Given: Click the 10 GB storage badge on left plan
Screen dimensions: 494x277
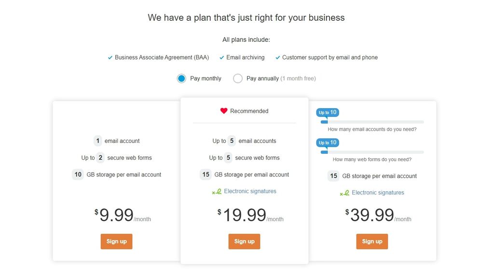Looking at the screenshot, I should 78,174.
